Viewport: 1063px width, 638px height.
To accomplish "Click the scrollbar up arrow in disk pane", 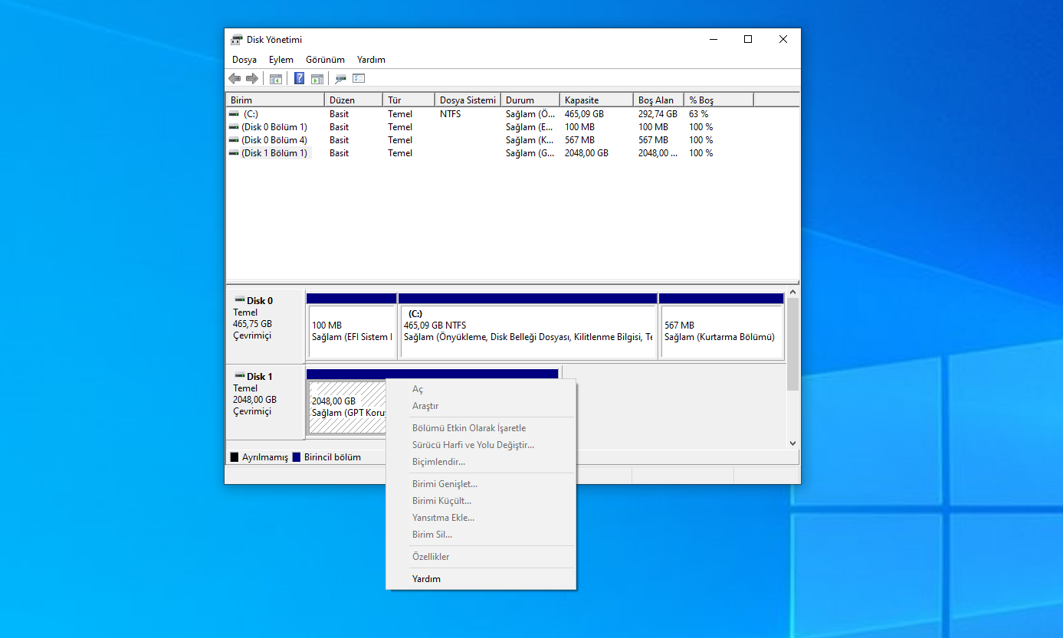I will (792, 293).
